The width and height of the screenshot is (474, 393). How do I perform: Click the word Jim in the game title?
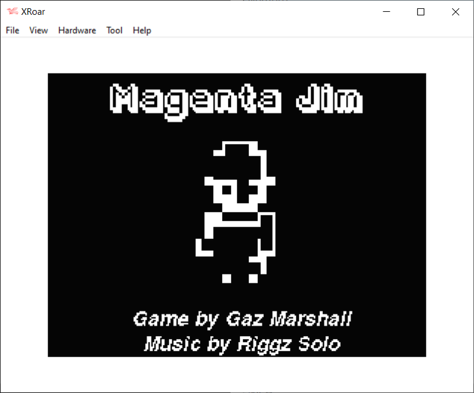pyautogui.click(x=329, y=100)
